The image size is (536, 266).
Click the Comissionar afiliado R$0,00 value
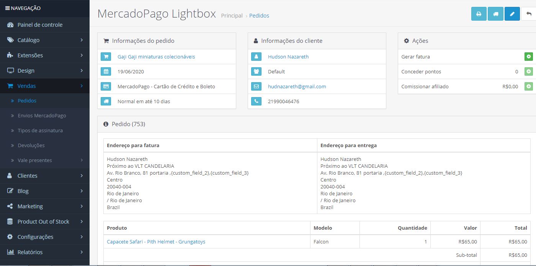pyautogui.click(x=510, y=86)
